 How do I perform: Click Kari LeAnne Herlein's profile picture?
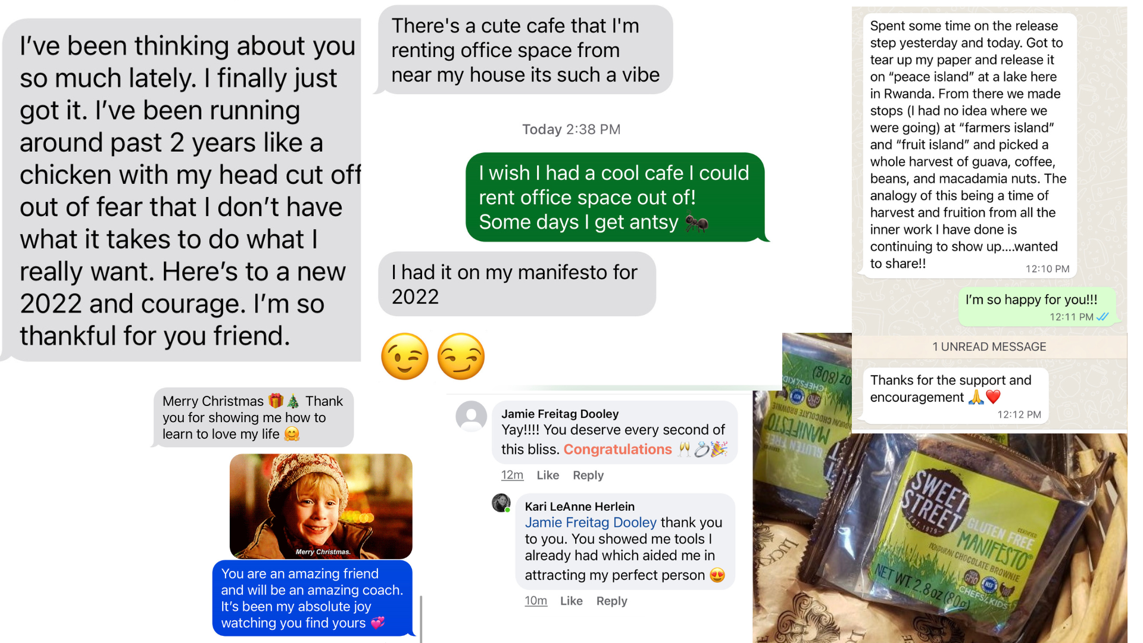pyautogui.click(x=501, y=503)
